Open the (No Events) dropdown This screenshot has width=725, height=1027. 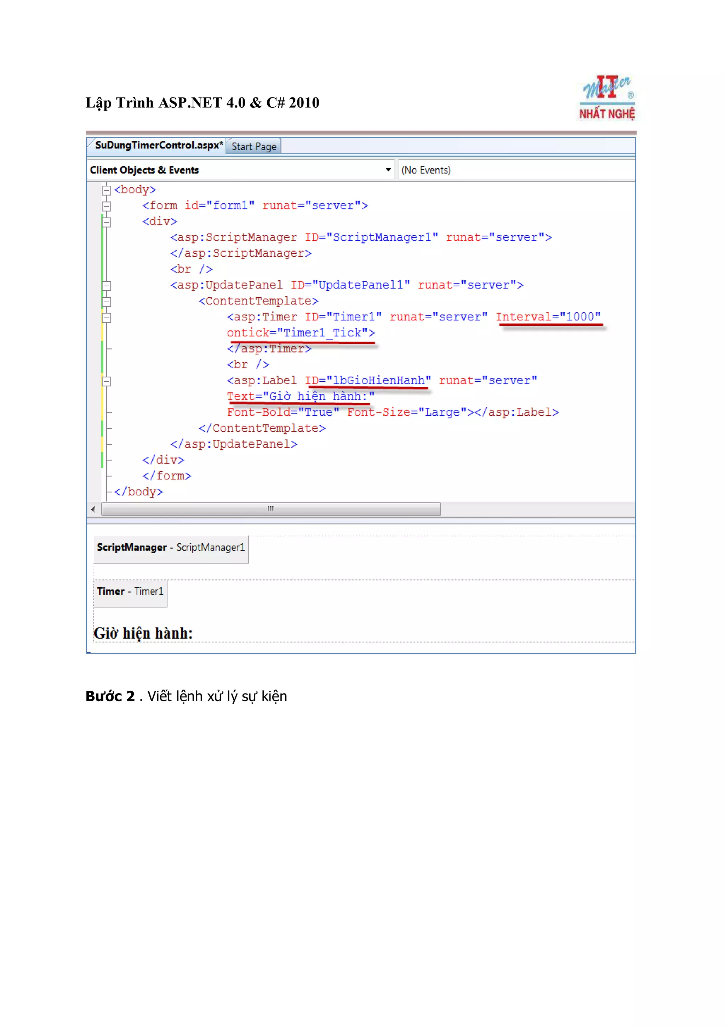coord(516,170)
